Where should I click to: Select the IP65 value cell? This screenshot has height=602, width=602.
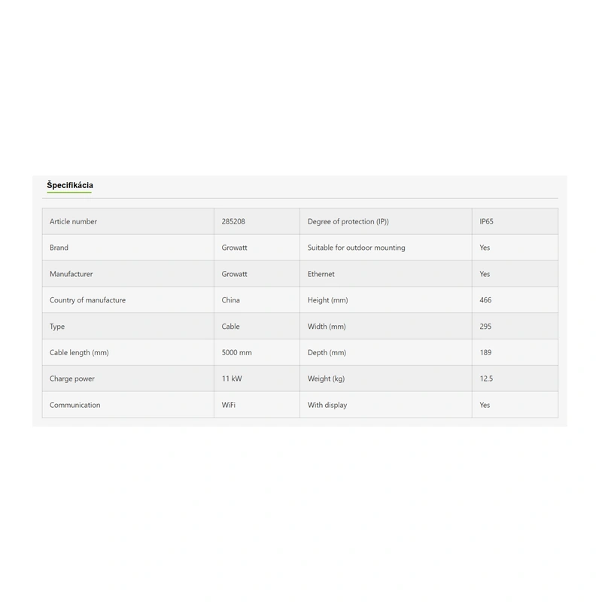[x=487, y=222]
